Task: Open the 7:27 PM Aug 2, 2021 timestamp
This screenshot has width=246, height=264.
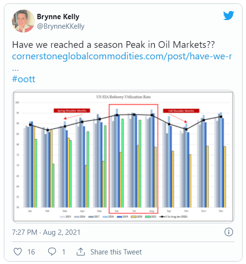Action: pos(46,232)
